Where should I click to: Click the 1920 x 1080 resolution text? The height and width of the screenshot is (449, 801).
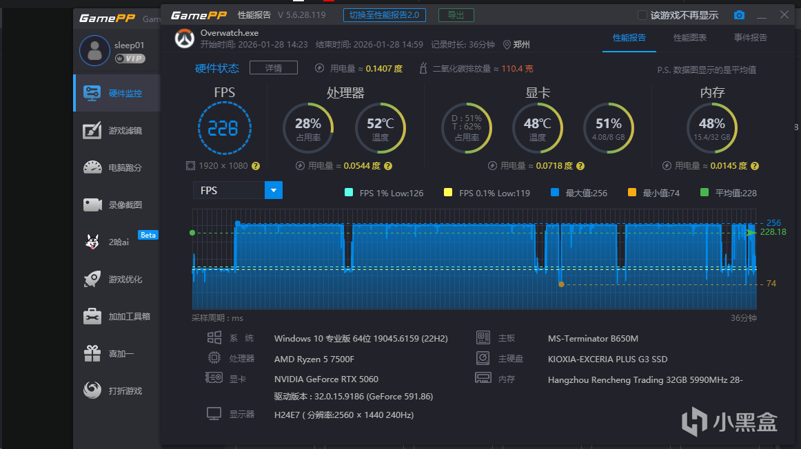pos(223,166)
